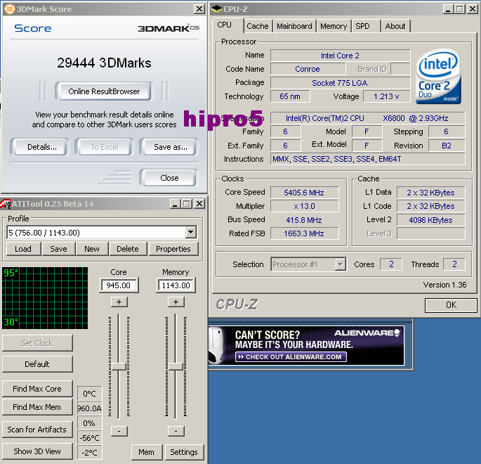Click the Multiplier value x 13.0
The height and width of the screenshot is (464, 481).
click(x=304, y=206)
